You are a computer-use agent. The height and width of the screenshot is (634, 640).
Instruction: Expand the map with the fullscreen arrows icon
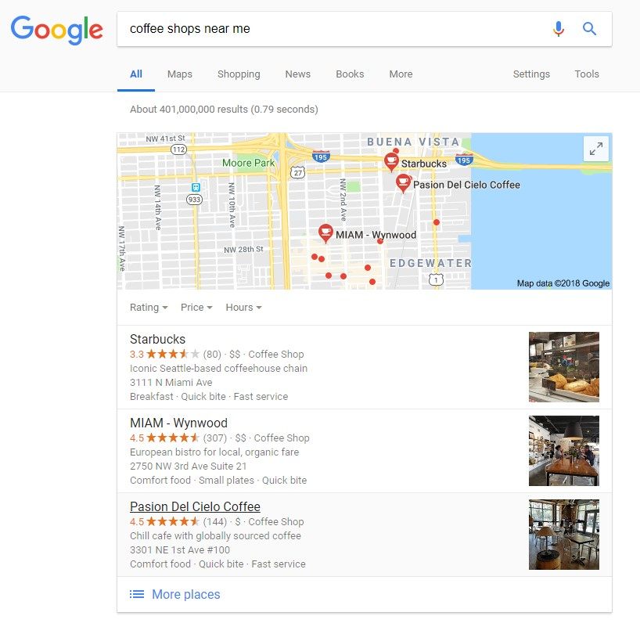tap(596, 149)
